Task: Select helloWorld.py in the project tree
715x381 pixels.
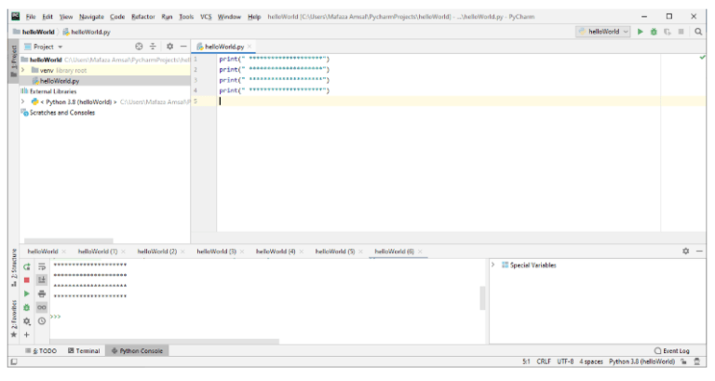Action: click(x=58, y=80)
